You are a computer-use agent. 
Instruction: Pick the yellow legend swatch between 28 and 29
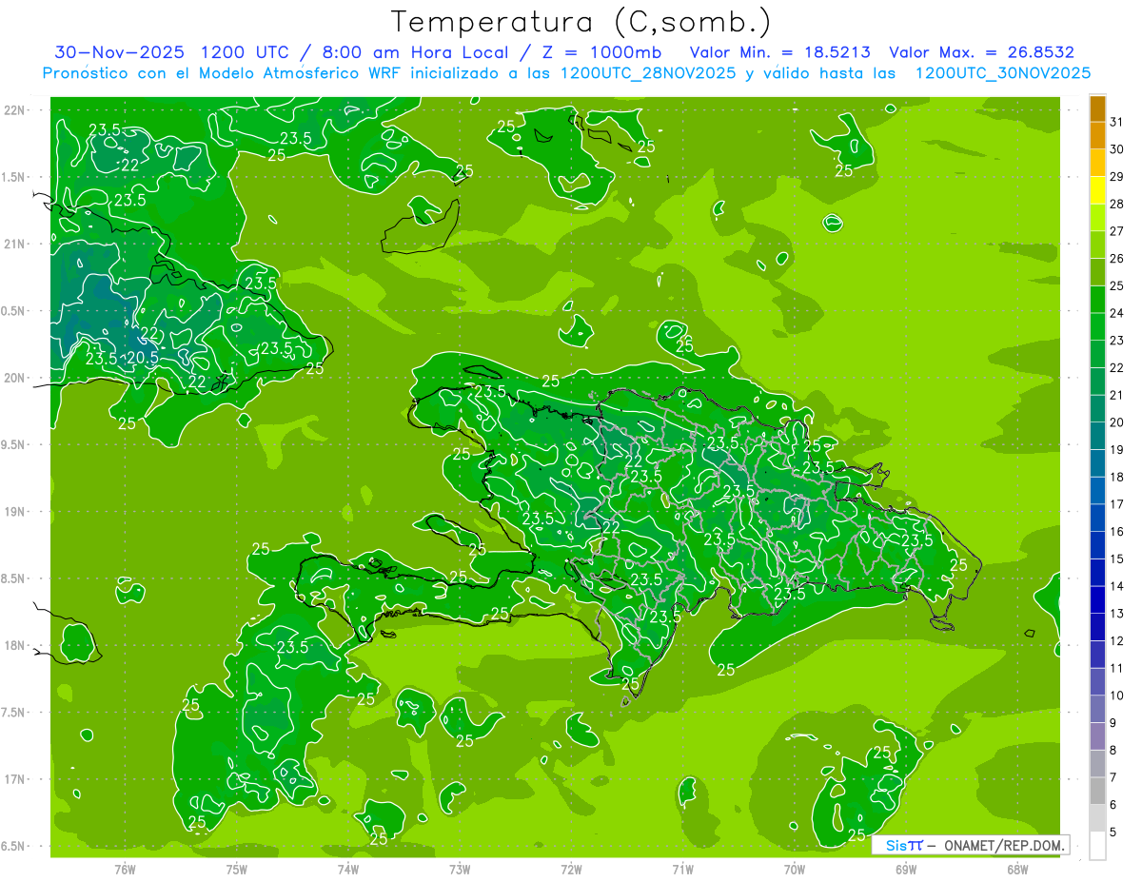tap(1098, 190)
